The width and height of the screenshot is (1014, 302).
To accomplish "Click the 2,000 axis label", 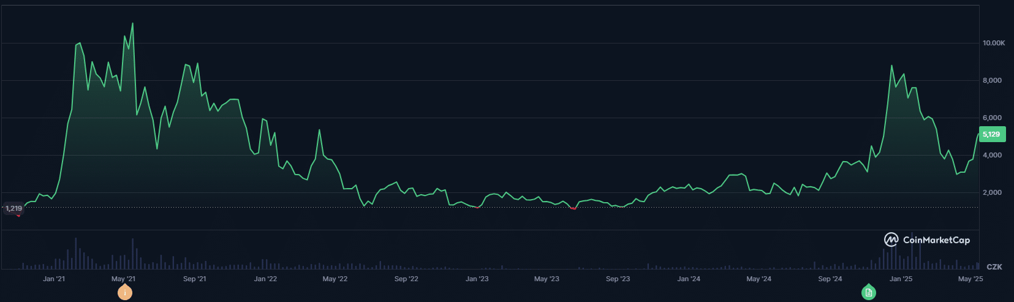I will click(x=992, y=192).
